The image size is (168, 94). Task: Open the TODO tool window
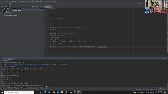[x=10, y=88]
